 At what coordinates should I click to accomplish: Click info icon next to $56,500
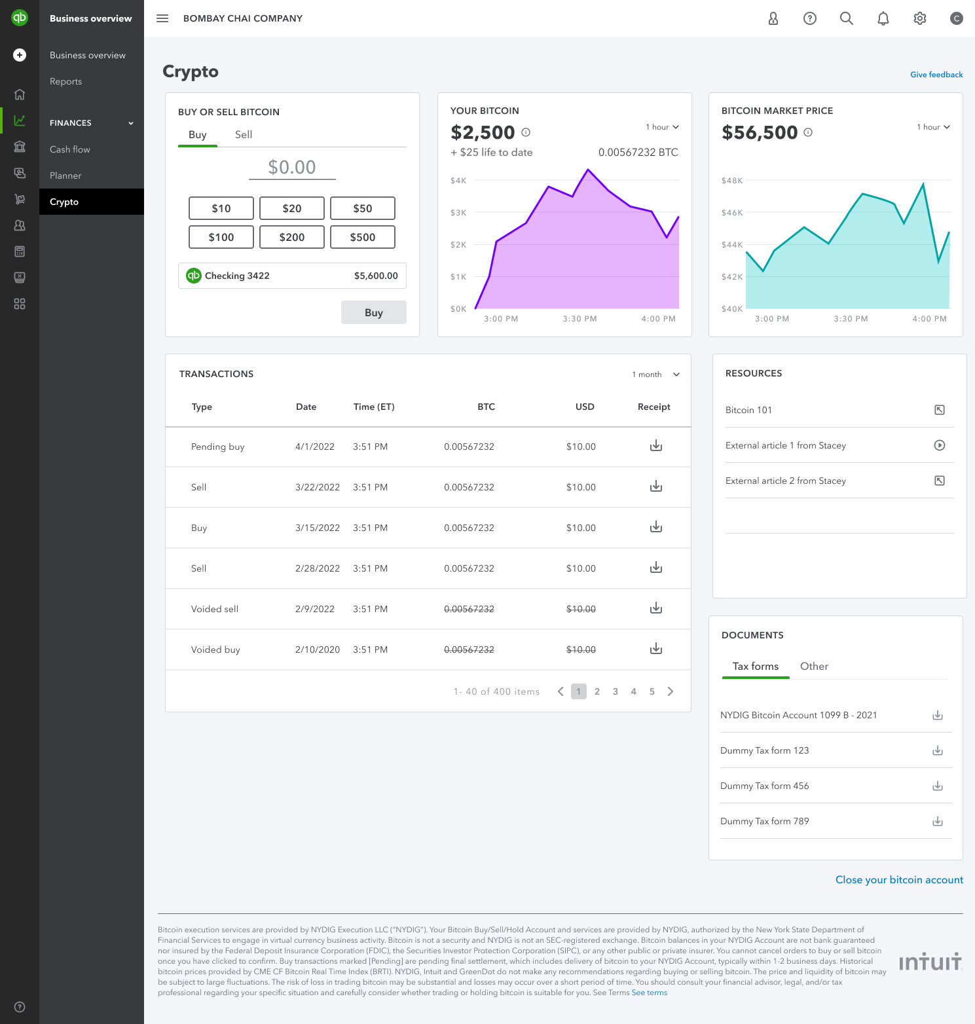point(808,132)
